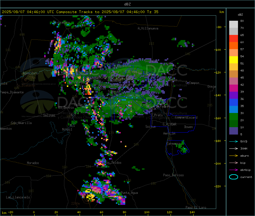Click the 'Cda_Amarilla' place label
Screen dimensions: 255x216
(21, 123)
